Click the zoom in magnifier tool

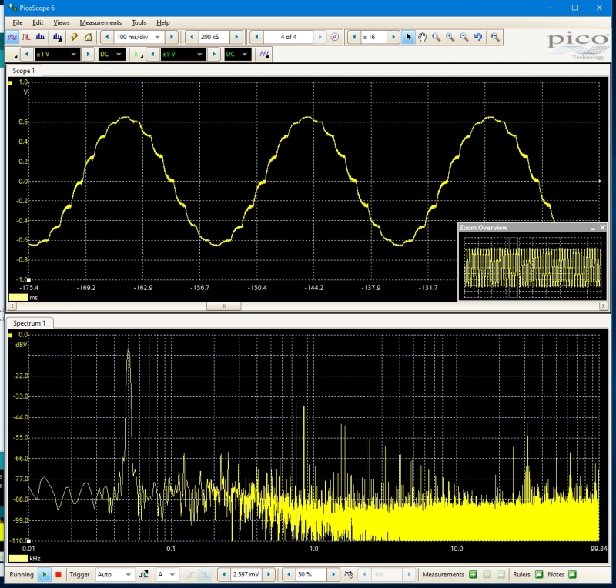click(450, 37)
